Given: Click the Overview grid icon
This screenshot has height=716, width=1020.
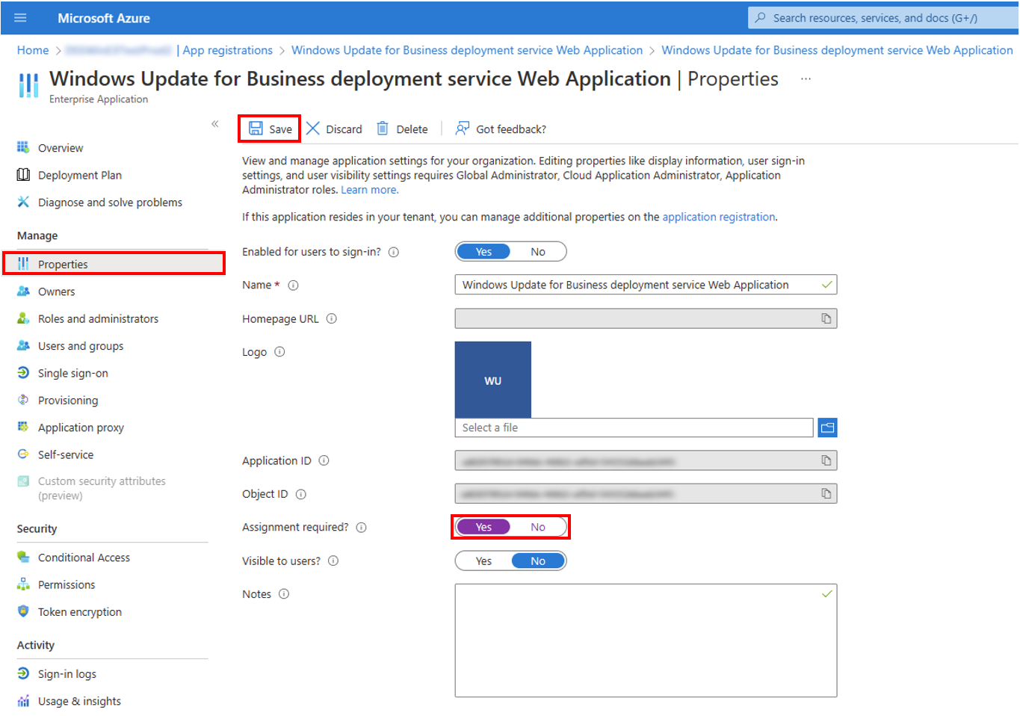Looking at the screenshot, I should [23, 147].
